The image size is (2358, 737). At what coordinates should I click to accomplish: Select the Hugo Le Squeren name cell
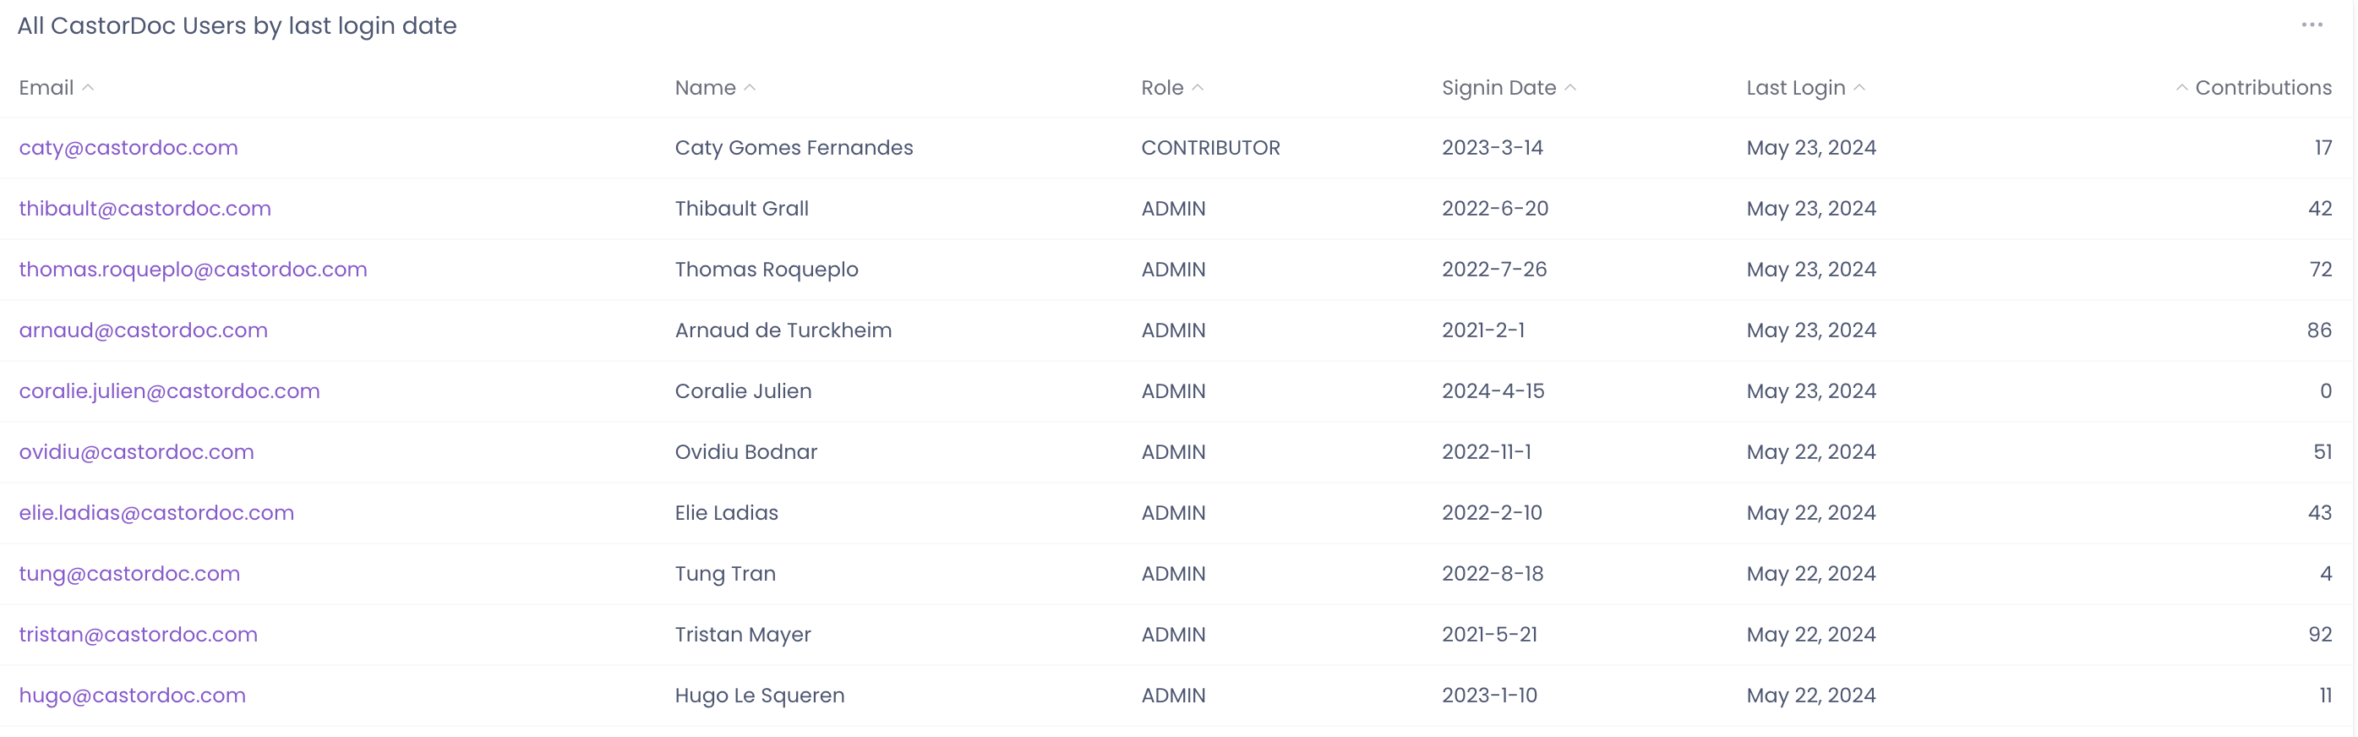759,696
